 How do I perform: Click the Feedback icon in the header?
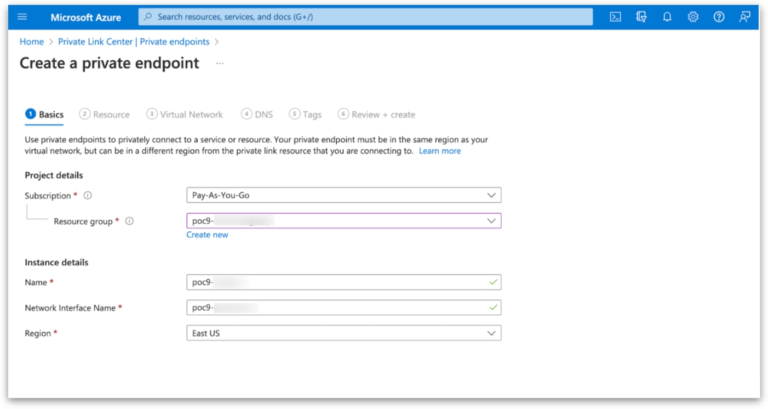point(744,17)
